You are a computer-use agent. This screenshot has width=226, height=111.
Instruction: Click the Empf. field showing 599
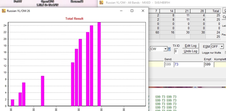pos(208,64)
